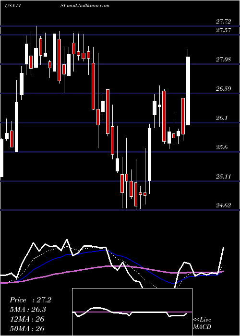Click inside the MACD inset chart box
Screen dimensions: 240x336
132,312
